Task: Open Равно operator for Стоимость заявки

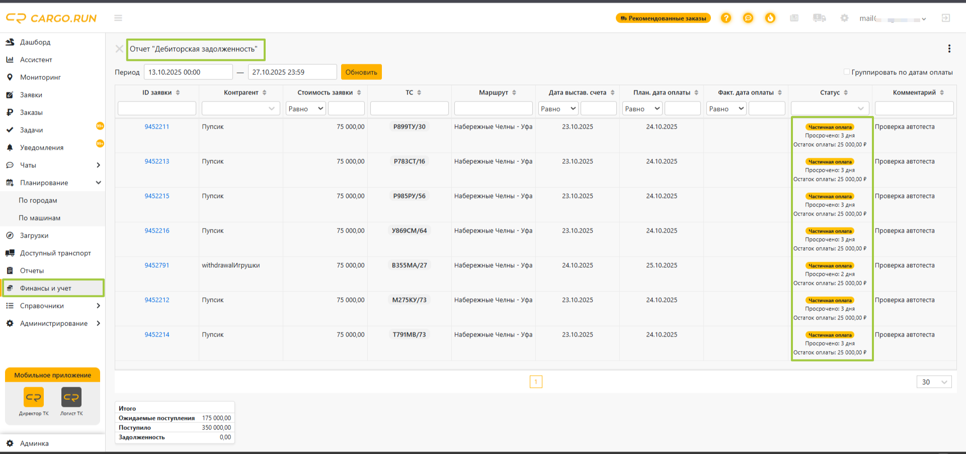Action: (306, 108)
